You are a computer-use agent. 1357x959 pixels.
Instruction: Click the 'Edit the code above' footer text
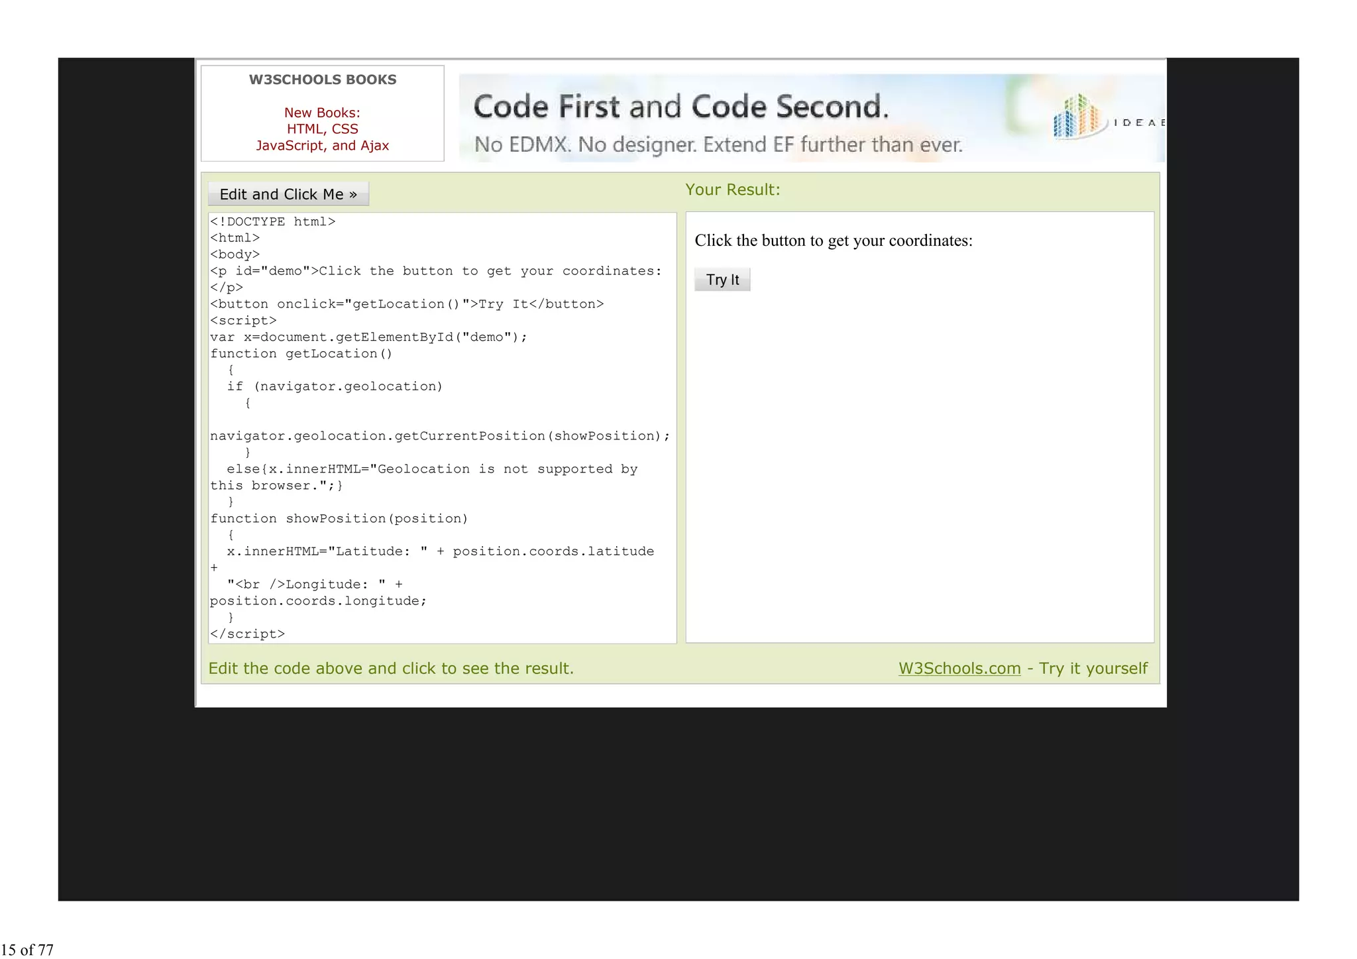click(391, 668)
